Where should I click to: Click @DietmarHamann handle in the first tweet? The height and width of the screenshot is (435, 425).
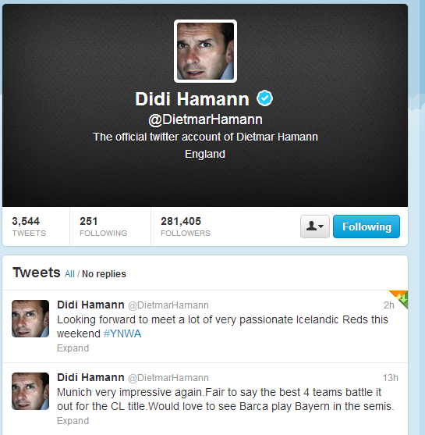[x=168, y=305]
